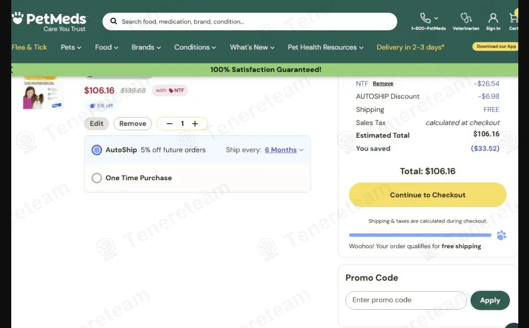Viewport: 529px width, 328px height.
Task: Expand the Ship every 6 Months dropdown
Action: (284, 150)
